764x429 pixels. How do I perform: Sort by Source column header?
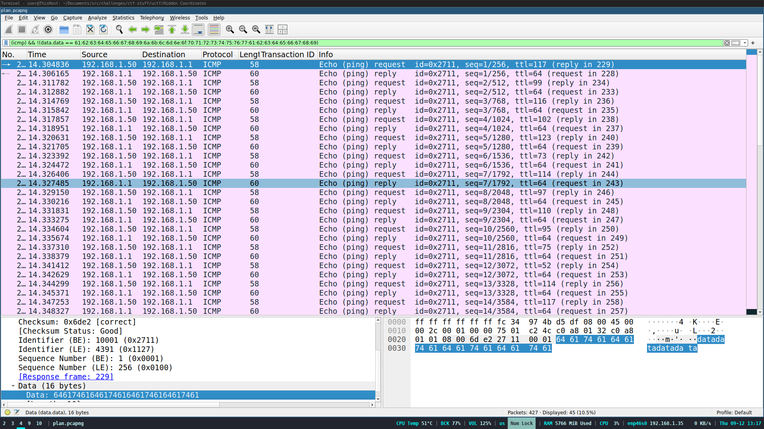coord(110,54)
